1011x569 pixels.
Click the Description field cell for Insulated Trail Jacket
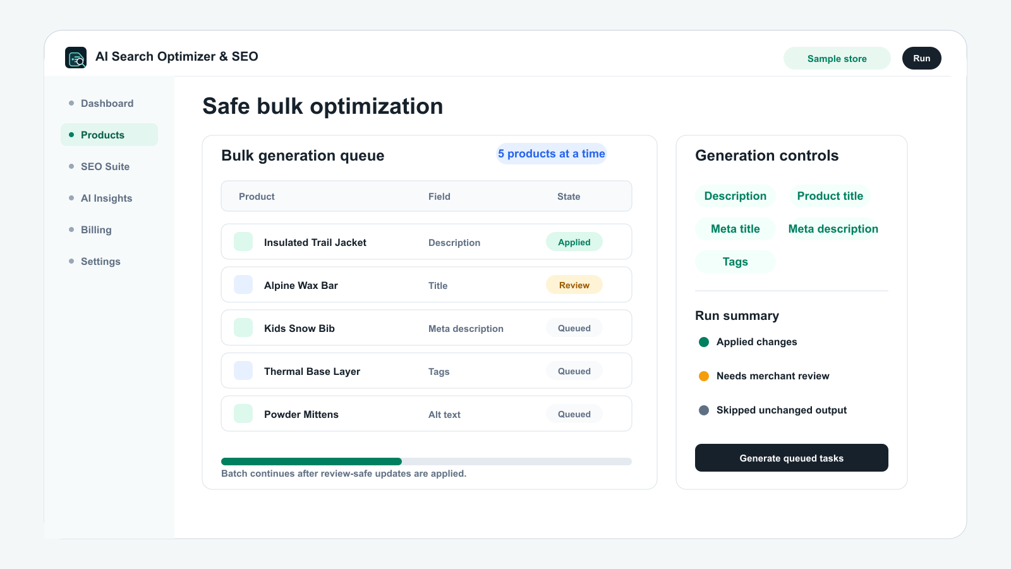[454, 243]
